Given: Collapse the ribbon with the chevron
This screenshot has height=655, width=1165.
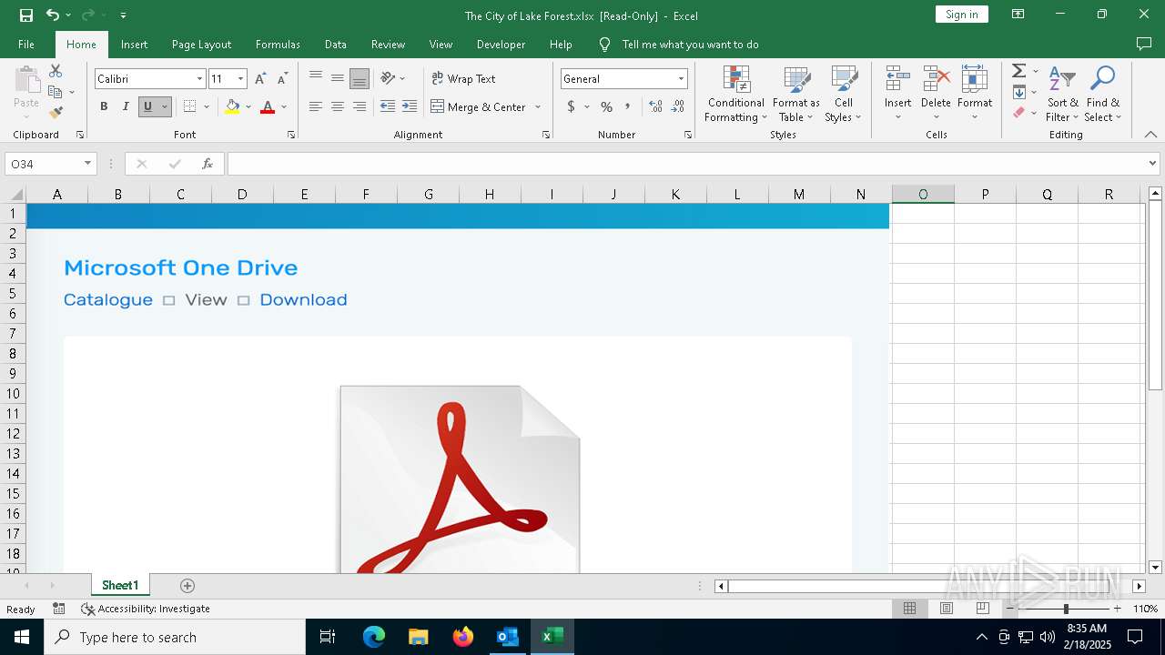Looking at the screenshot, I should click(1150, 135).
